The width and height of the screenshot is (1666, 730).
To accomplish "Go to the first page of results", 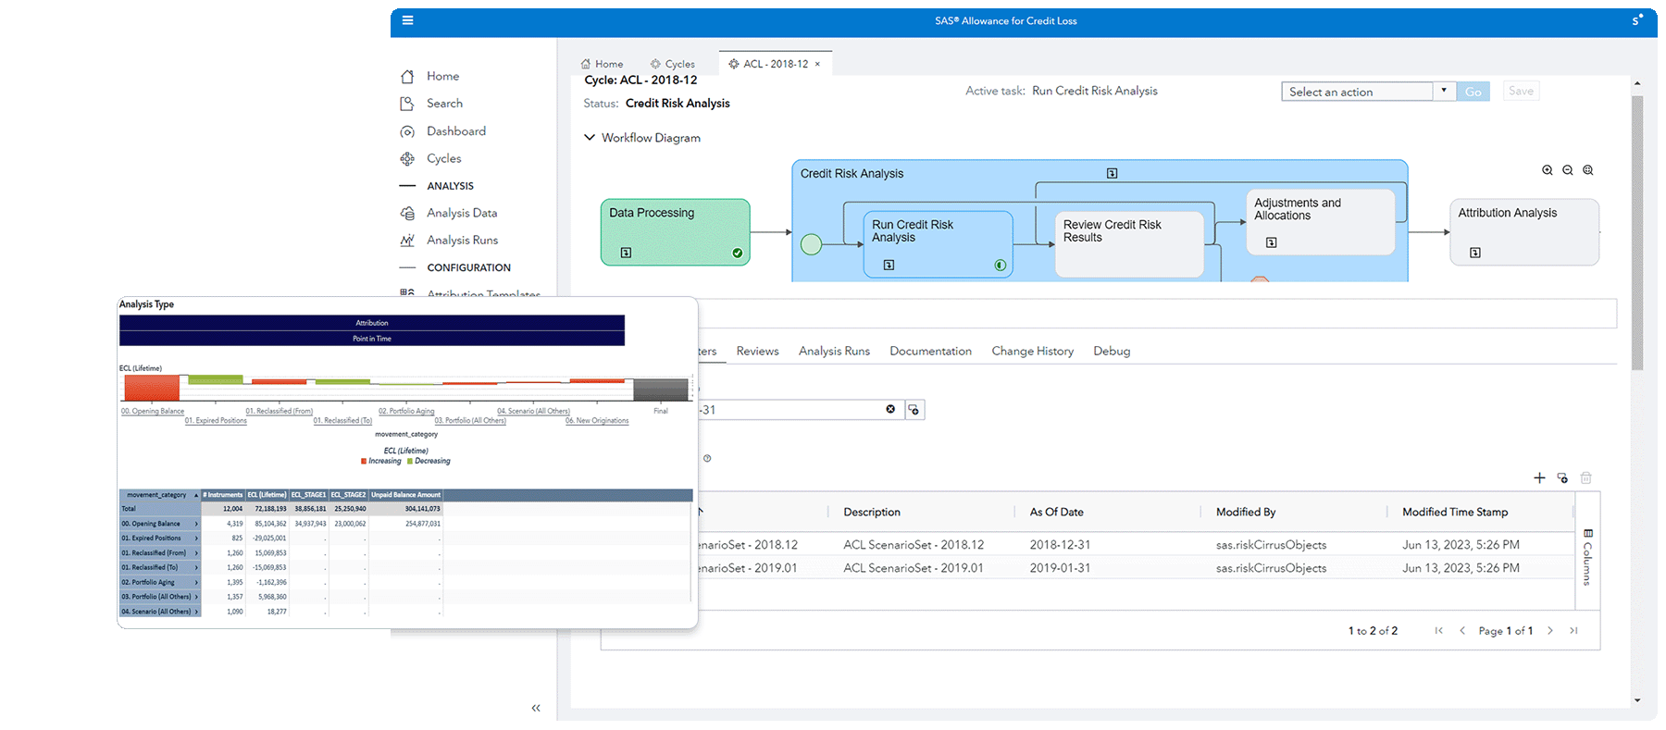I will [x=1439, y=631].
